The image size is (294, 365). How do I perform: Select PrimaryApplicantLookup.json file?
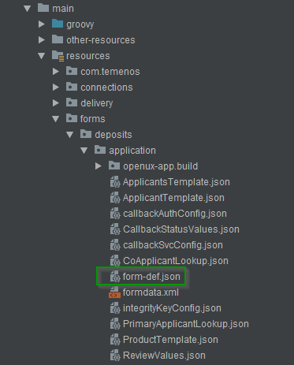click(x=186, y=324)
